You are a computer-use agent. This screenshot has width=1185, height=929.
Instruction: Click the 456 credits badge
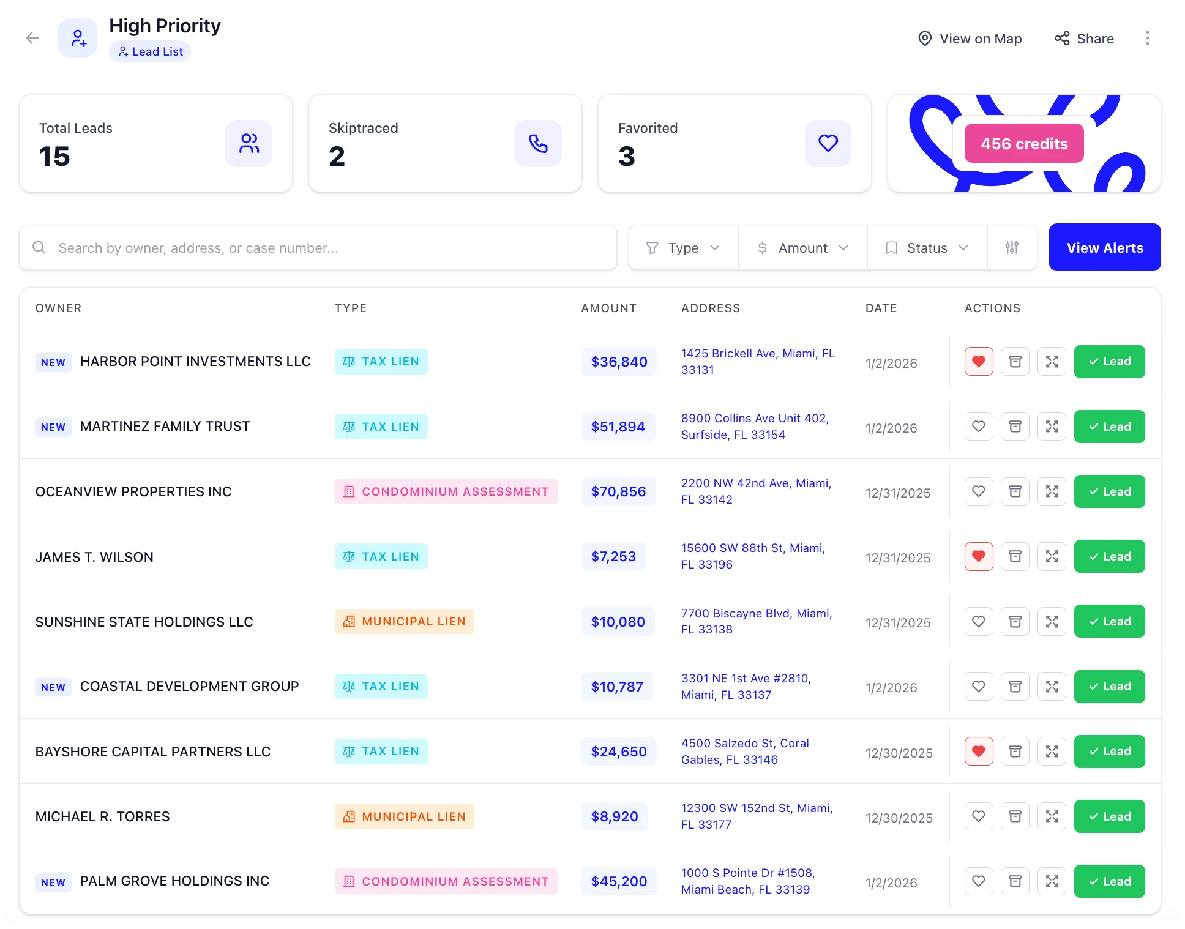click(x=1023, y=144)
